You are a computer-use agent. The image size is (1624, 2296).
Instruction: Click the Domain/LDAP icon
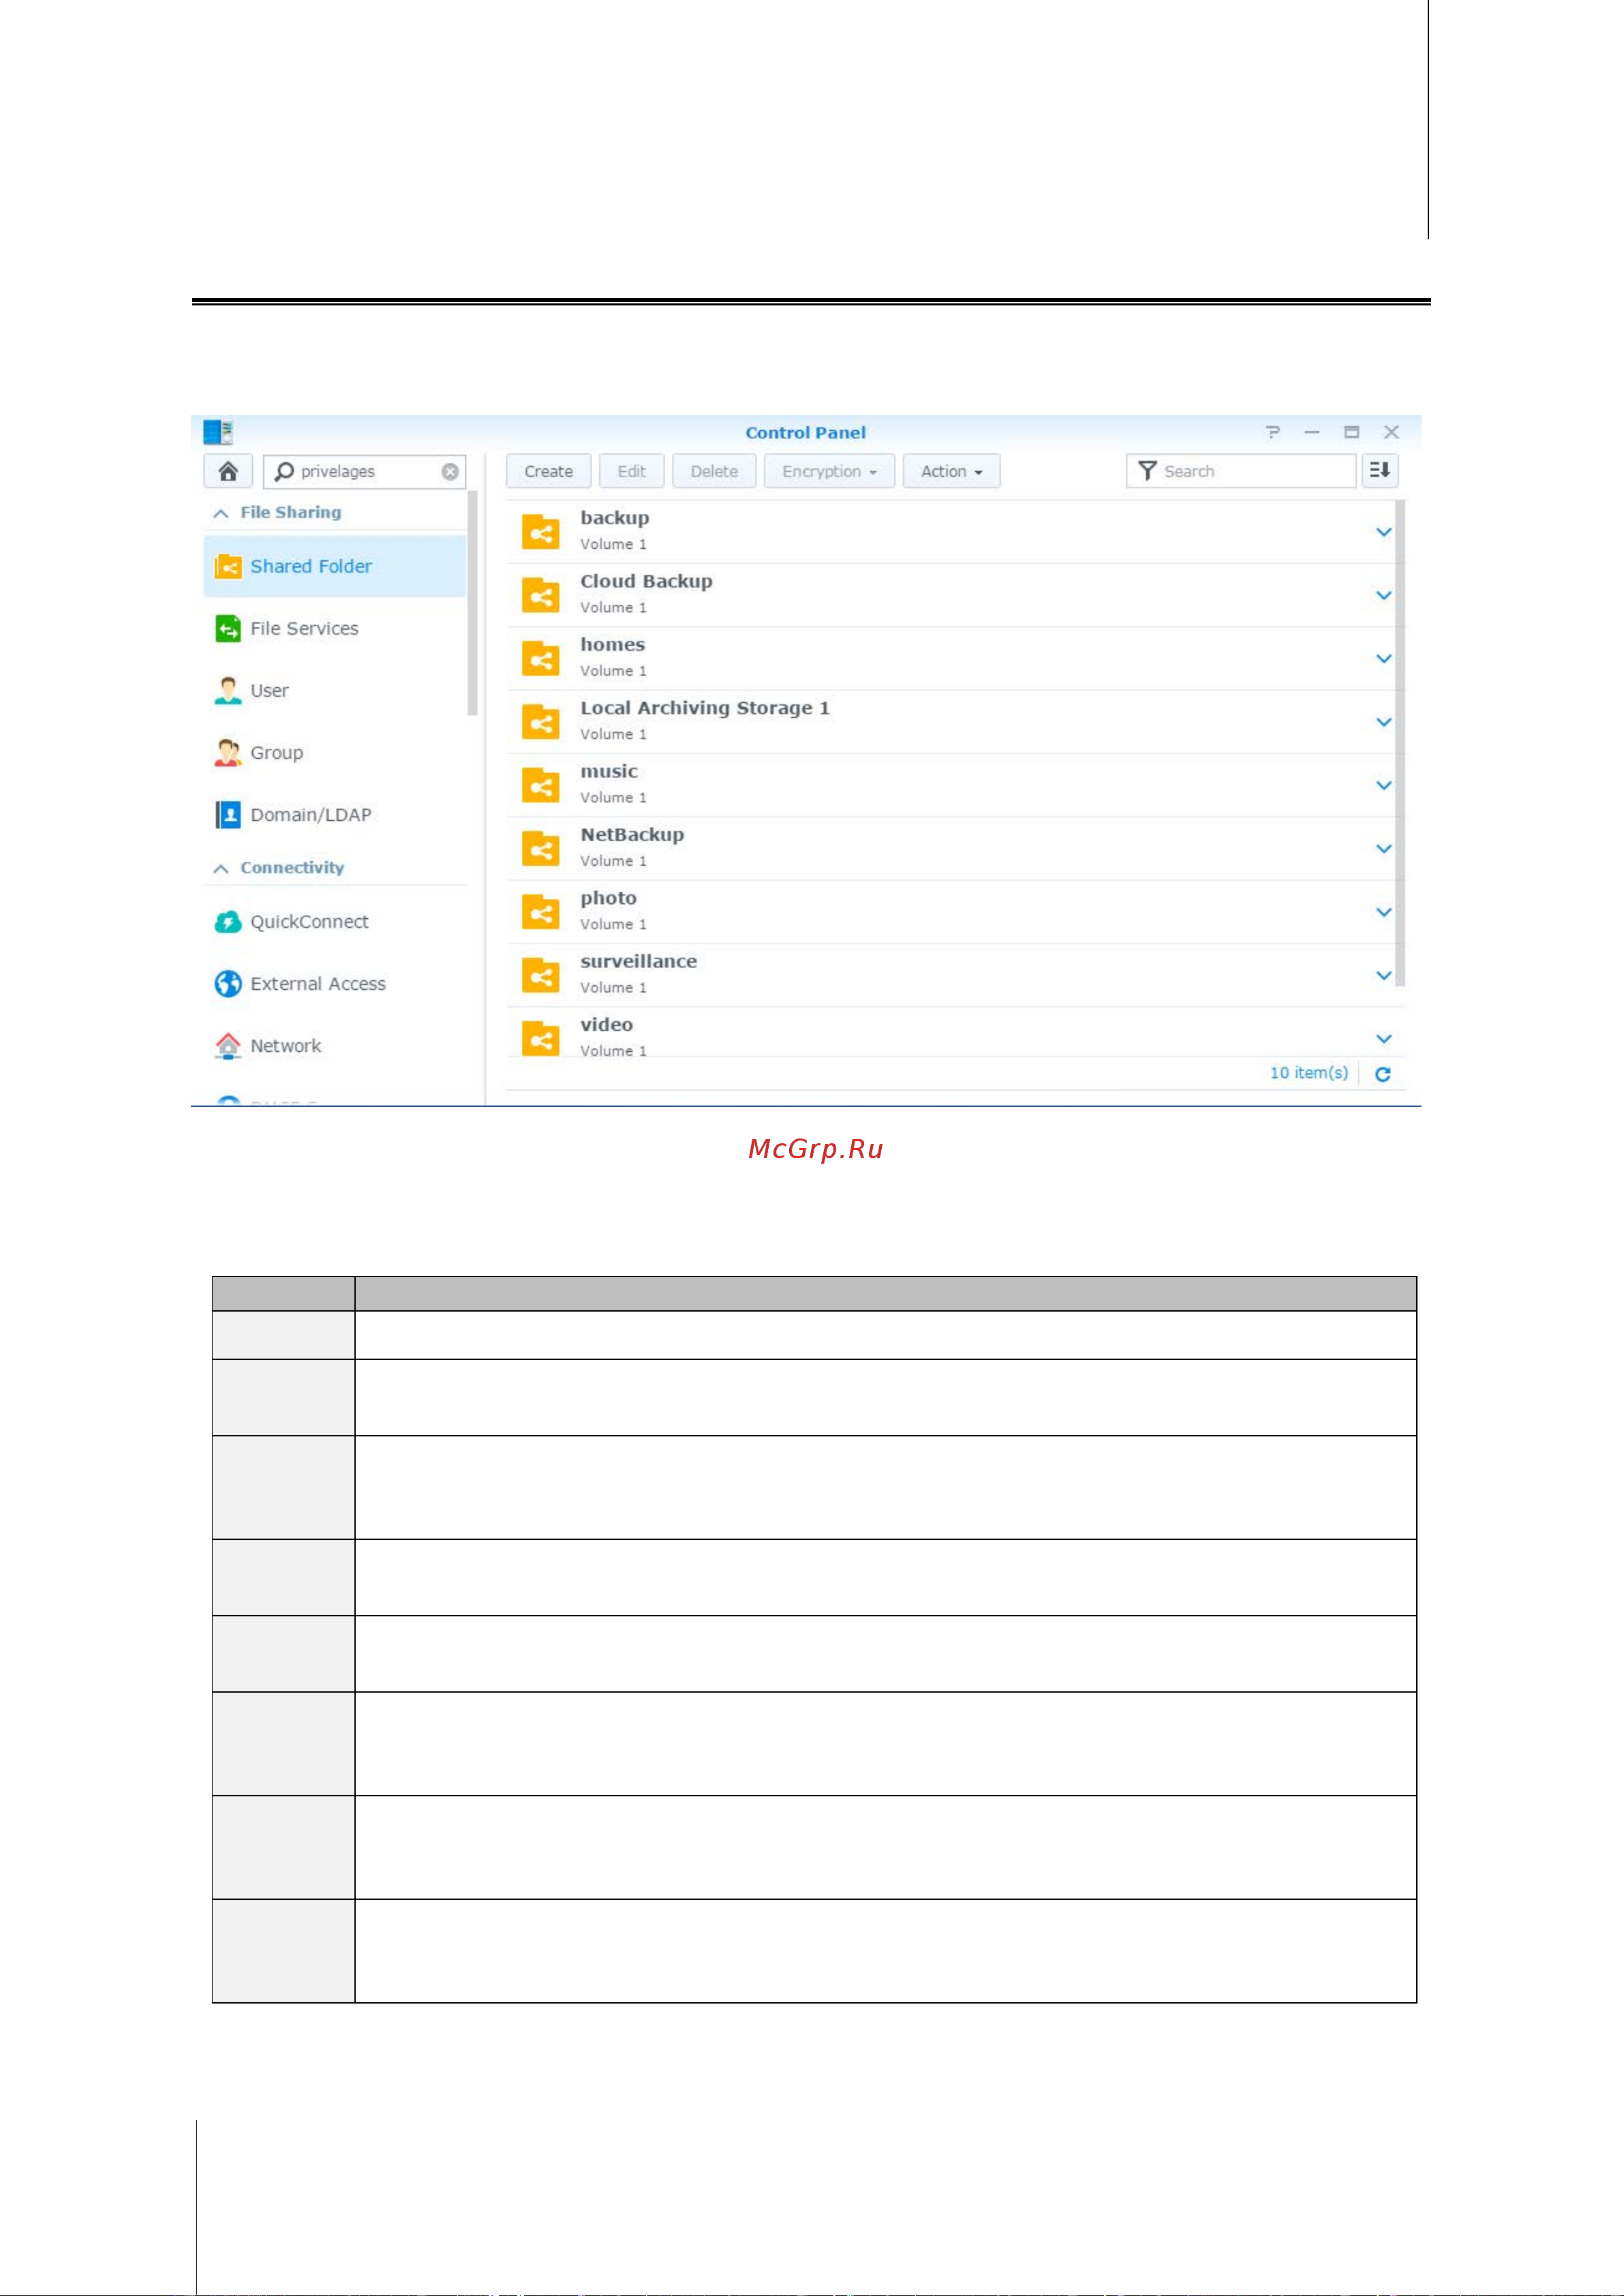click(x=228, y=815)
